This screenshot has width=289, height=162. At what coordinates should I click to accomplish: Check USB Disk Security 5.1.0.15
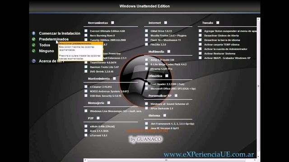tap(86, 95)
